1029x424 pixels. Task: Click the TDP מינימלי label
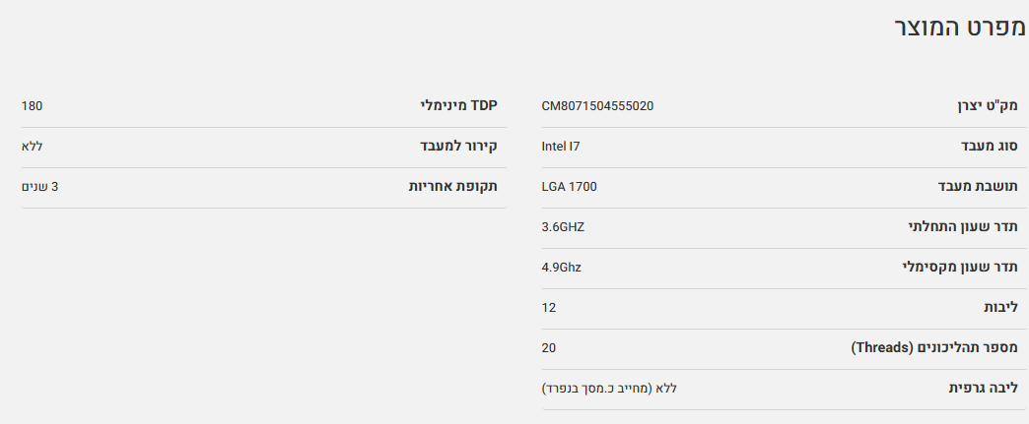click(459, 106)
